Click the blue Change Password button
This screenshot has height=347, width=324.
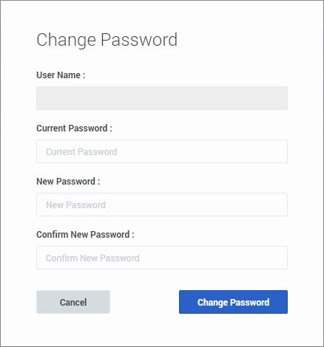[233, 302]
